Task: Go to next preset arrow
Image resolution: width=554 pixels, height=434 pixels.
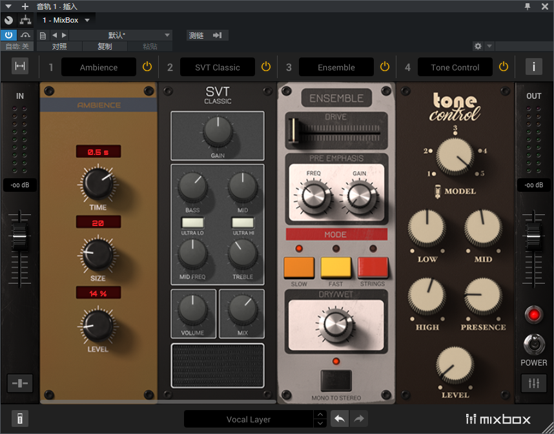Action: pos(64,36)
